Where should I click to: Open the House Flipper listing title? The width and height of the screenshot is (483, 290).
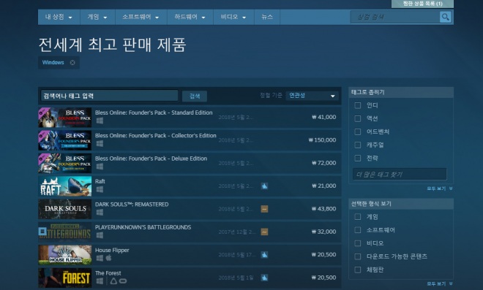pos(112,250)
